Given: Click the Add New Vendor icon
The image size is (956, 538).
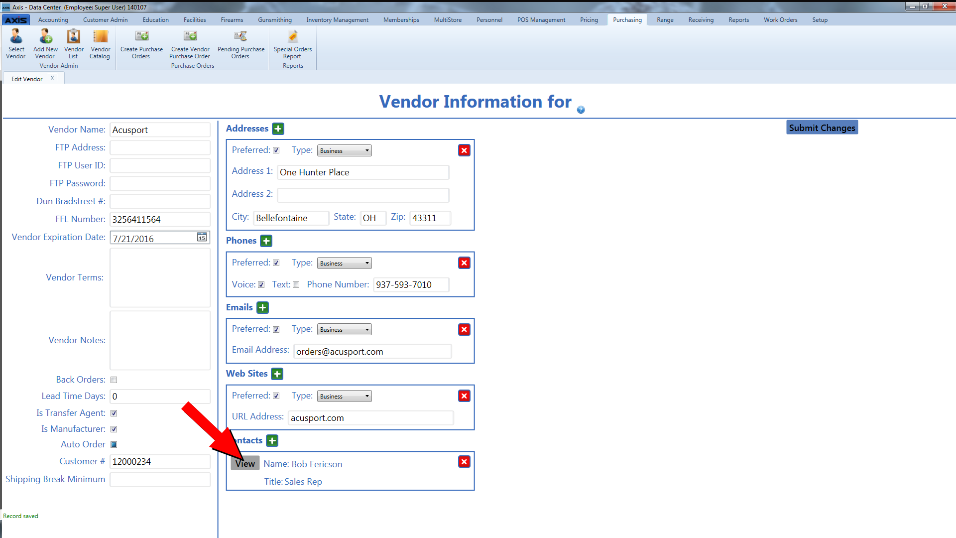Looking at the screenshot, I should tap(45, 44).
